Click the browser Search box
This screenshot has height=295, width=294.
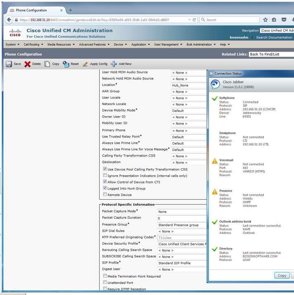pyautogui.click(x=230, y=20)
